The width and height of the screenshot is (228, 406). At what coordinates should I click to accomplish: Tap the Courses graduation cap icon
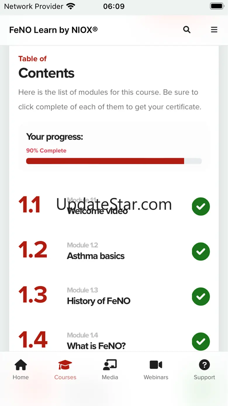pyautogui.click(x=65, y=365)
